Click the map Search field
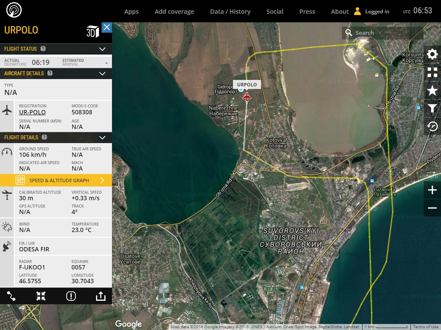Image resolution: width=441 pixels, height=330 pixels. point(385,33)
